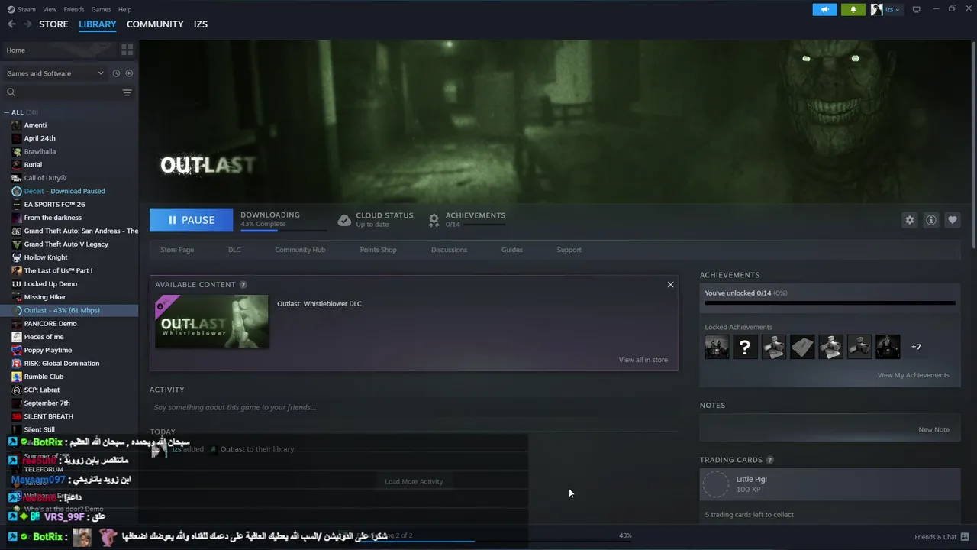
Task: Click the Whistleblower DLC thumbnail
Action: pos(211,322)
